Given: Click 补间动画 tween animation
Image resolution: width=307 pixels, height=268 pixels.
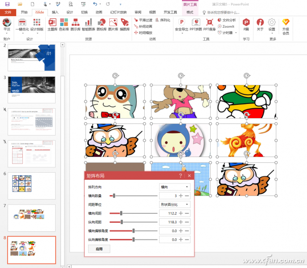Looking at the screenshot, I should click(x=143, y=26).
